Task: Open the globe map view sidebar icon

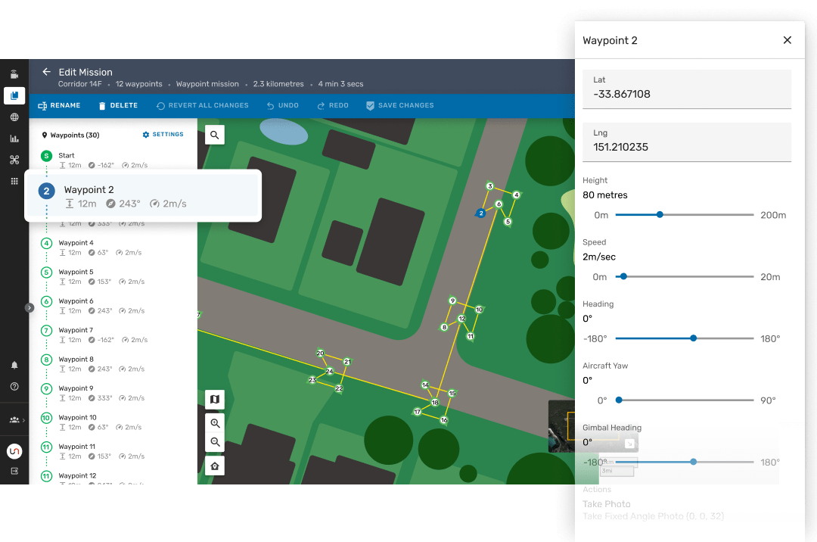Action: [x=14, y=117]
